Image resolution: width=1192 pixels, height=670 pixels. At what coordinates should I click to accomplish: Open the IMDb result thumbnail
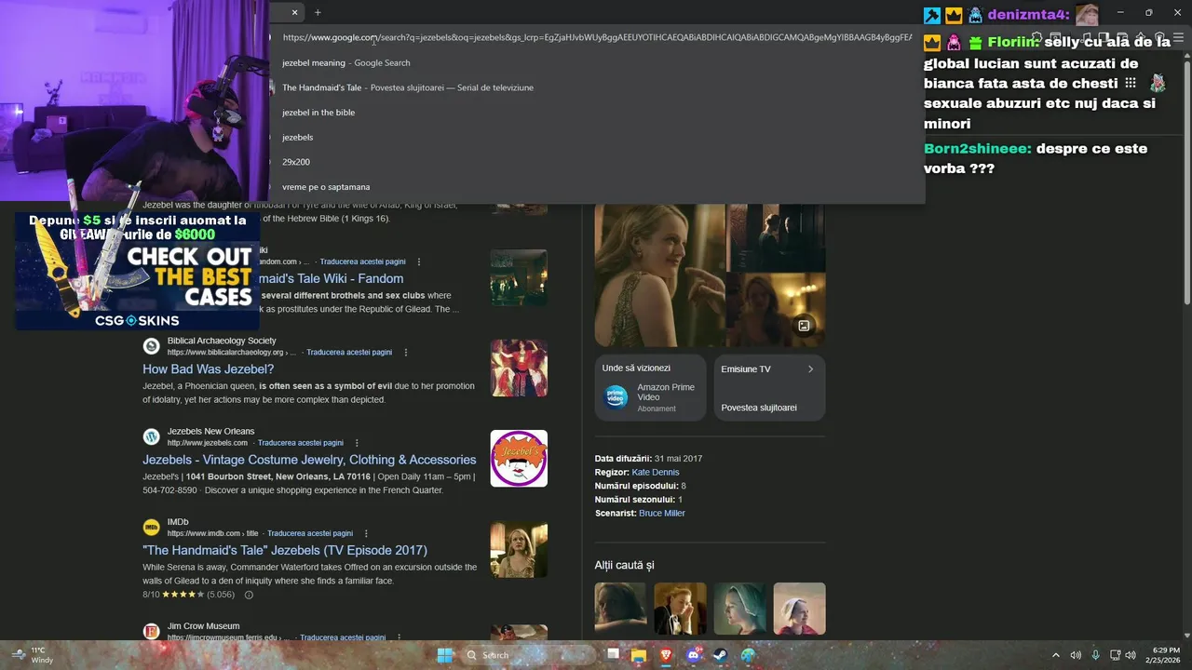click(x=519, y=549)
